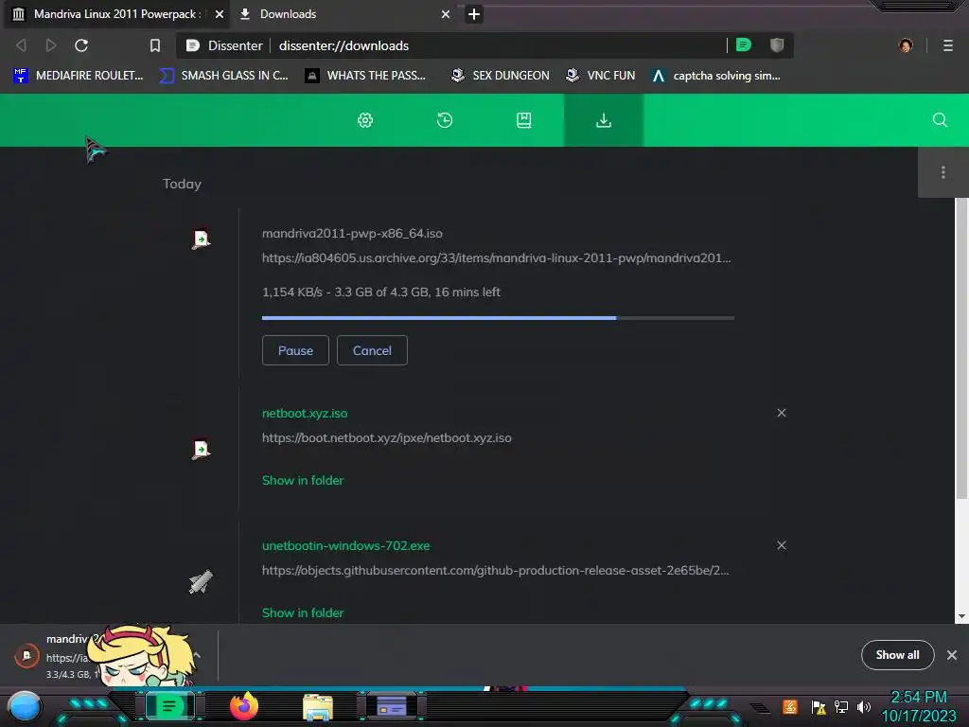Open the network tray icon
This screenshot has width=969, height=727.
[841, 706]
